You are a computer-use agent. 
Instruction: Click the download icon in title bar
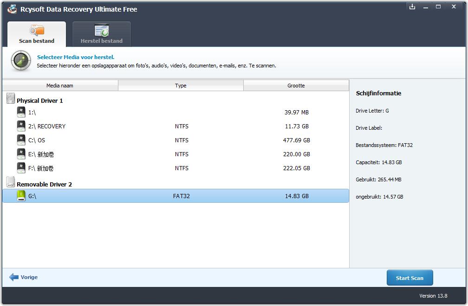pyautogui.click(x=412, y=7)
